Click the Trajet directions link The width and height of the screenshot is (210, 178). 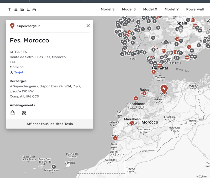click(x=19, y=72)
